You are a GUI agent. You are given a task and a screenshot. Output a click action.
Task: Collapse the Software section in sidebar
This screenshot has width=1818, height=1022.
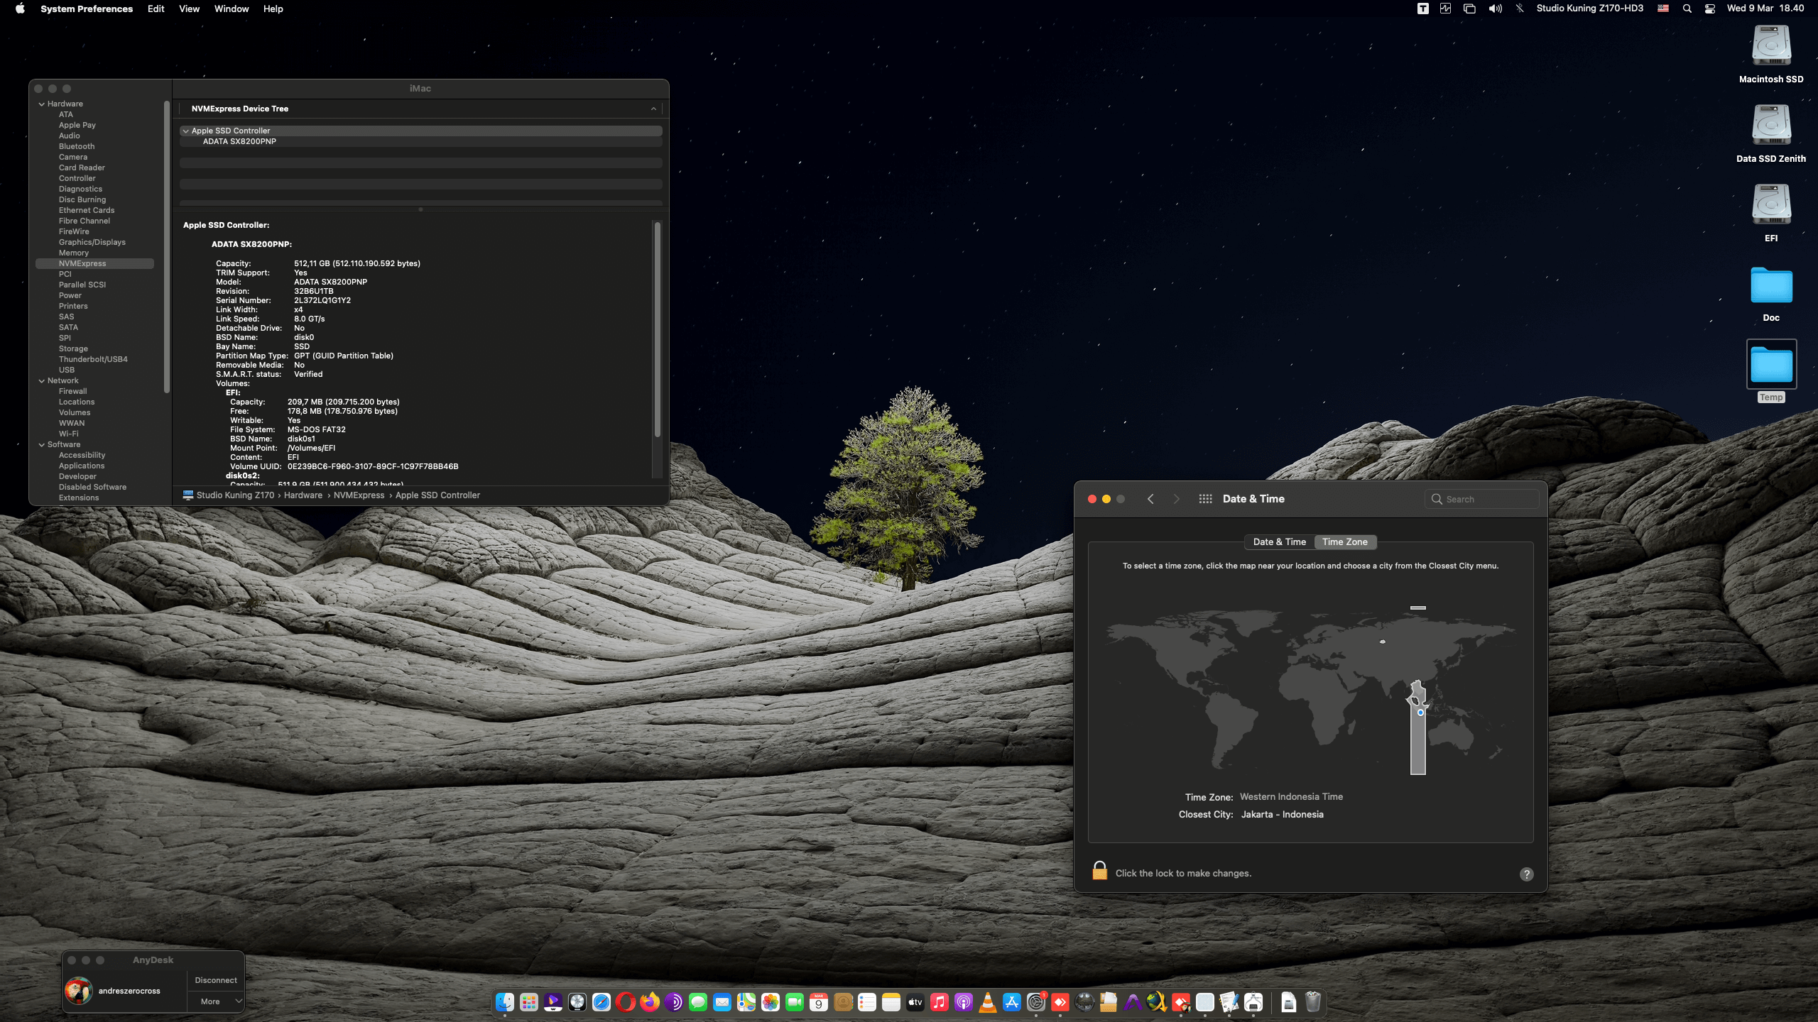click(x=42, y=444)
